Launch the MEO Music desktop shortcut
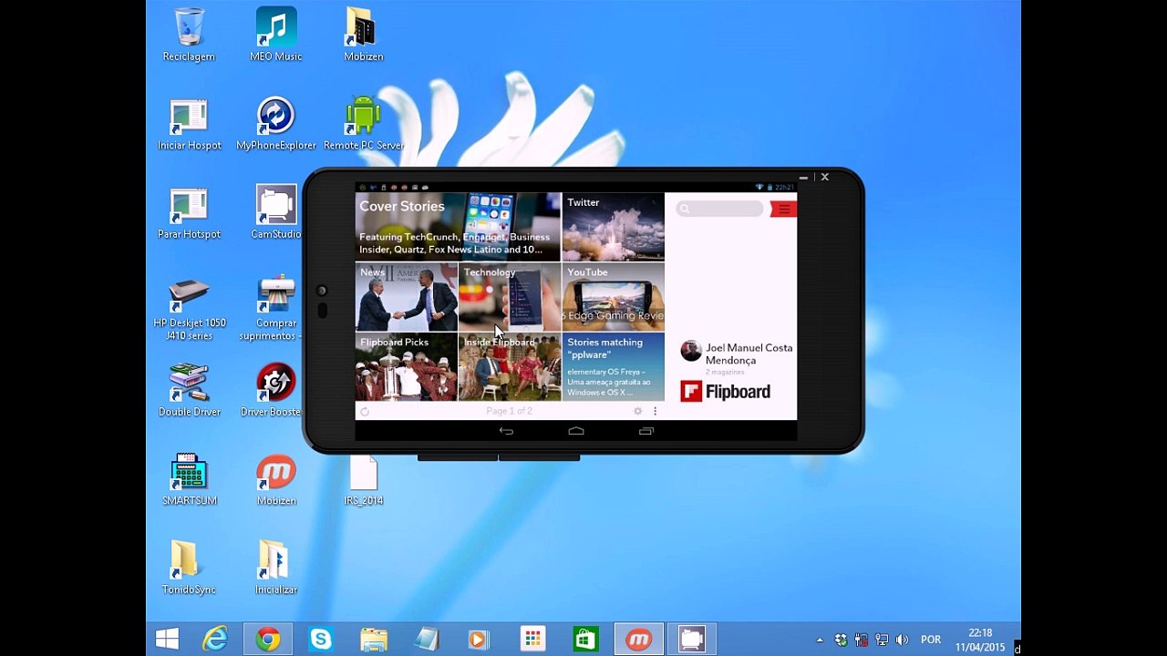This screenshot has height=656, width=1167. (x=276, y=35)
